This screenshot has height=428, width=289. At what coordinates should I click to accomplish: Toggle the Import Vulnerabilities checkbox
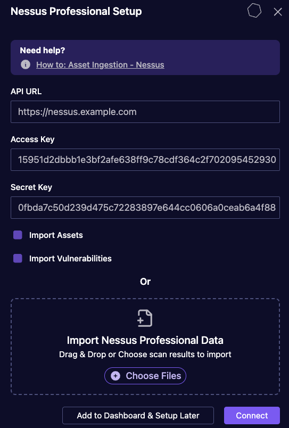point(18,258)
